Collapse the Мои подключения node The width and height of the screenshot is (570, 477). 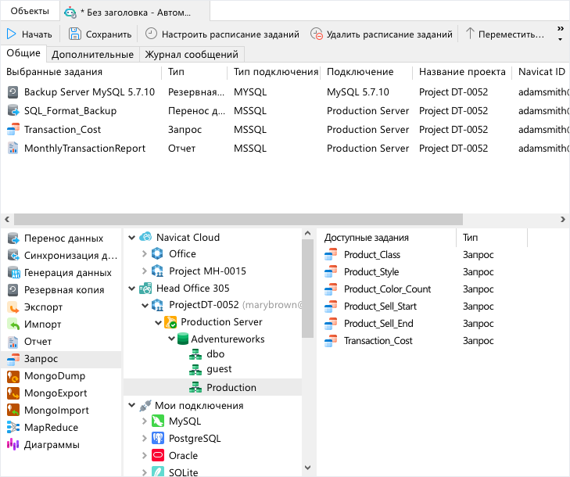tap(132, 405)
